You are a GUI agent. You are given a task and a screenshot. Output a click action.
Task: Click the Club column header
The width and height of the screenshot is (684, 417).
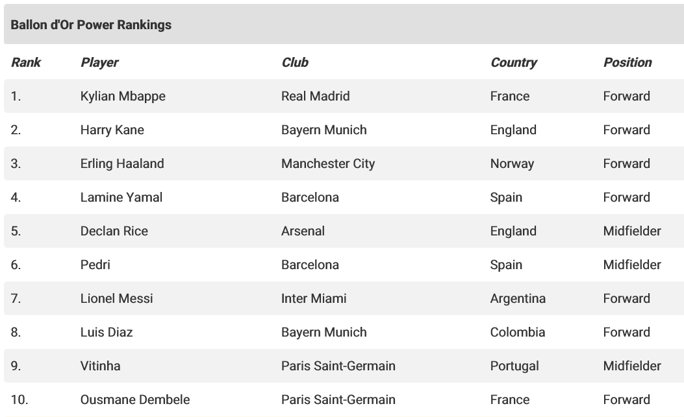pos(295,62)
